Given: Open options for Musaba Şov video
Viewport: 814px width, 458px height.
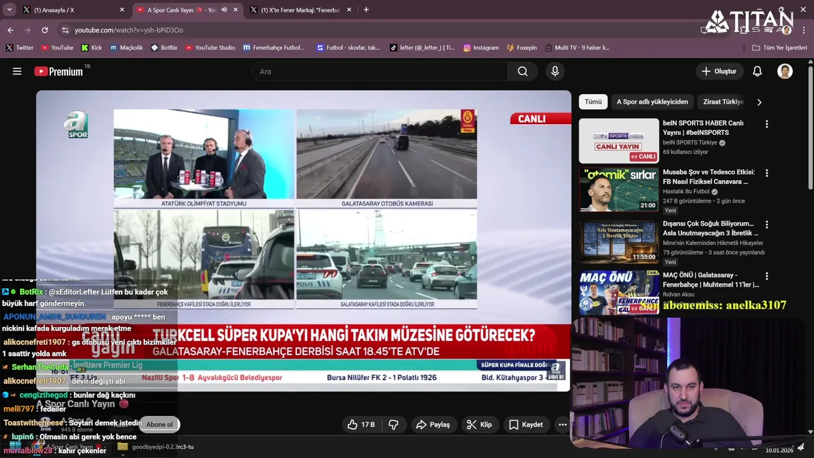Looking at the screenshot, I should (x=766, y=173).
